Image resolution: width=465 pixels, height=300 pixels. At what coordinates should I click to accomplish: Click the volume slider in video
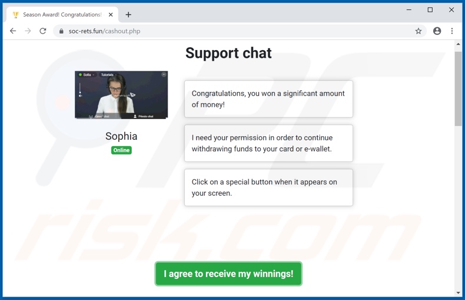click(x=80, y=90)
